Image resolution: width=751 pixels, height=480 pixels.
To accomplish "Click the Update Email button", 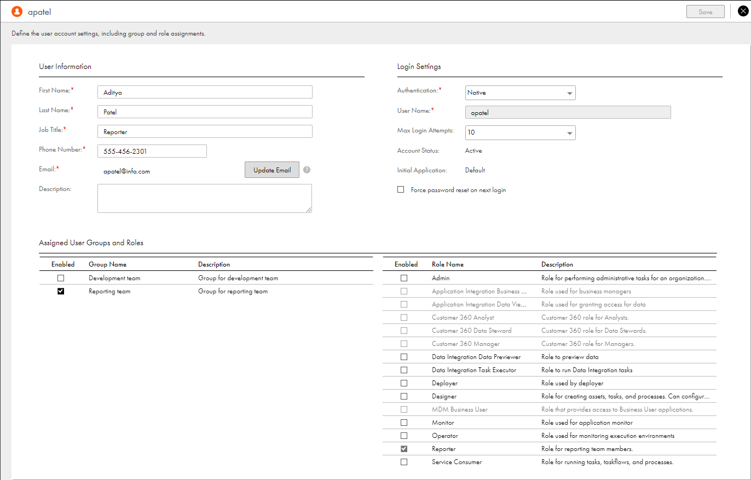I will pyautogui.click(x=272, y=170).
